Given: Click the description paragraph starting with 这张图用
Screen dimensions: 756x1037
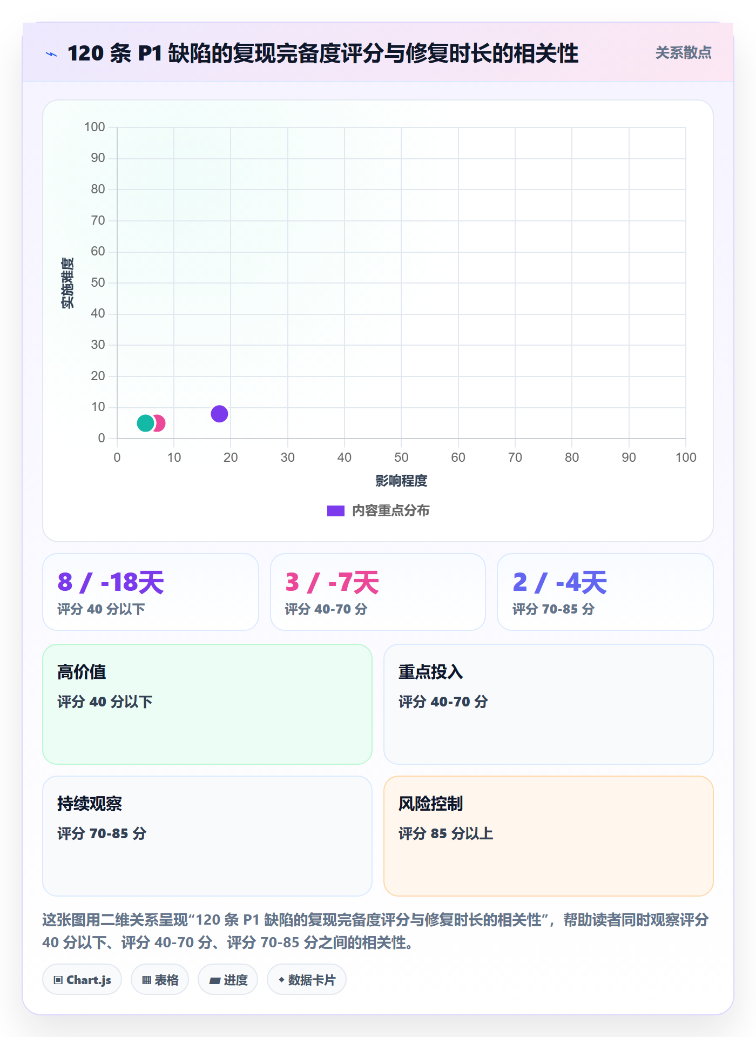Looking at the screenshot, I should pos(376,931).
